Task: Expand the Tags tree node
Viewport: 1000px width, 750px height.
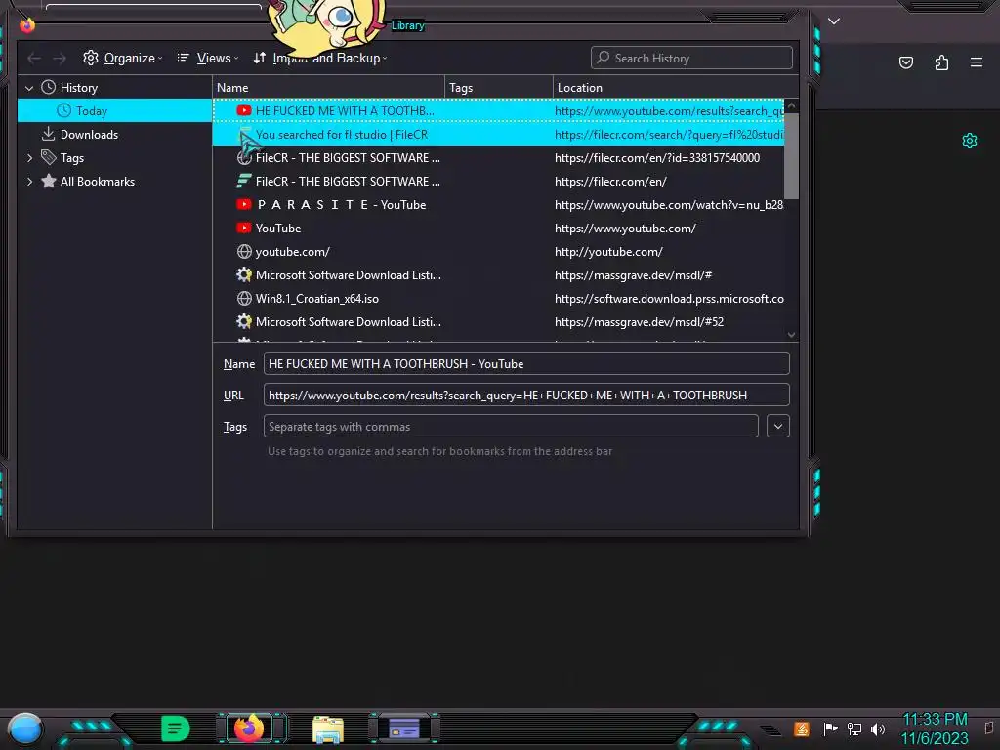Action: (x=29, y=158)
